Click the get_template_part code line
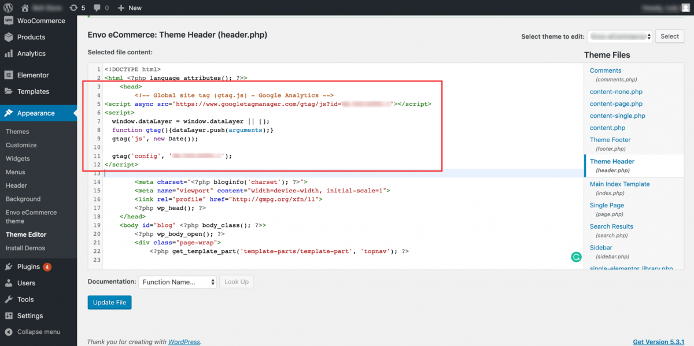 (x=279, y=251)
